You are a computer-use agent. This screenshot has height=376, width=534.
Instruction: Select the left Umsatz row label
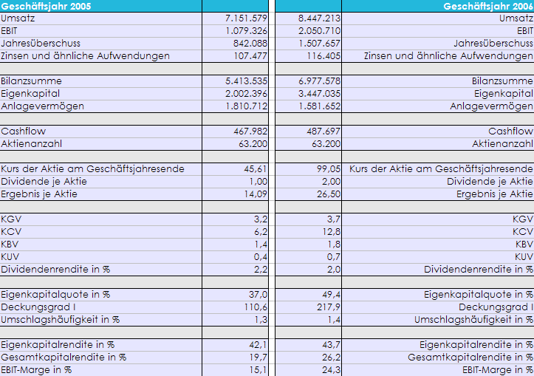[x=18, y=18]
